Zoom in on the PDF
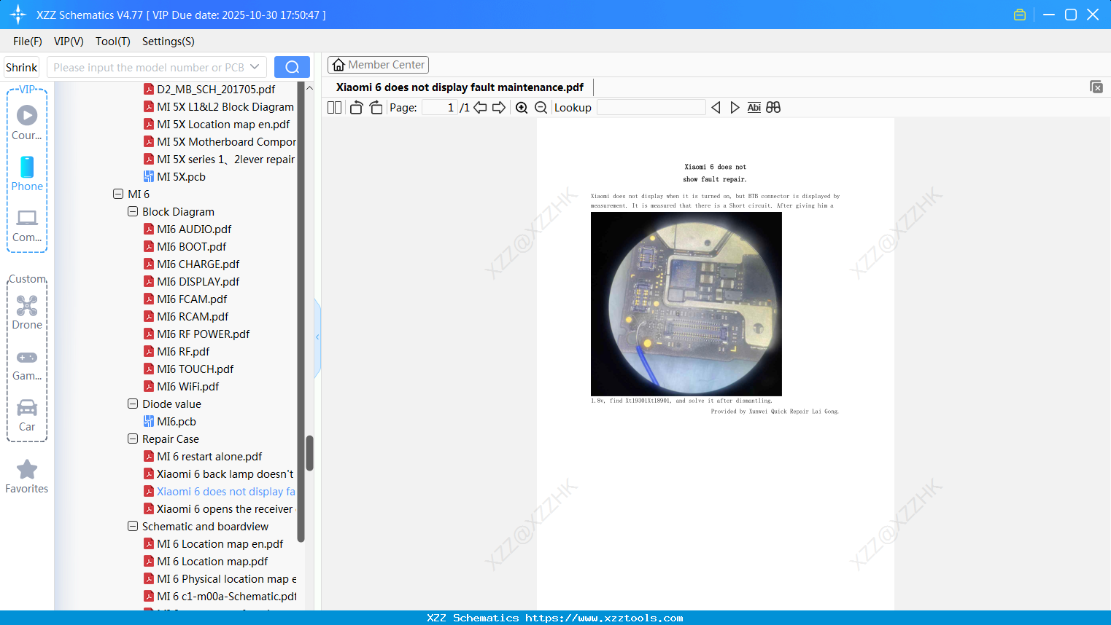 tap(522, 108)
